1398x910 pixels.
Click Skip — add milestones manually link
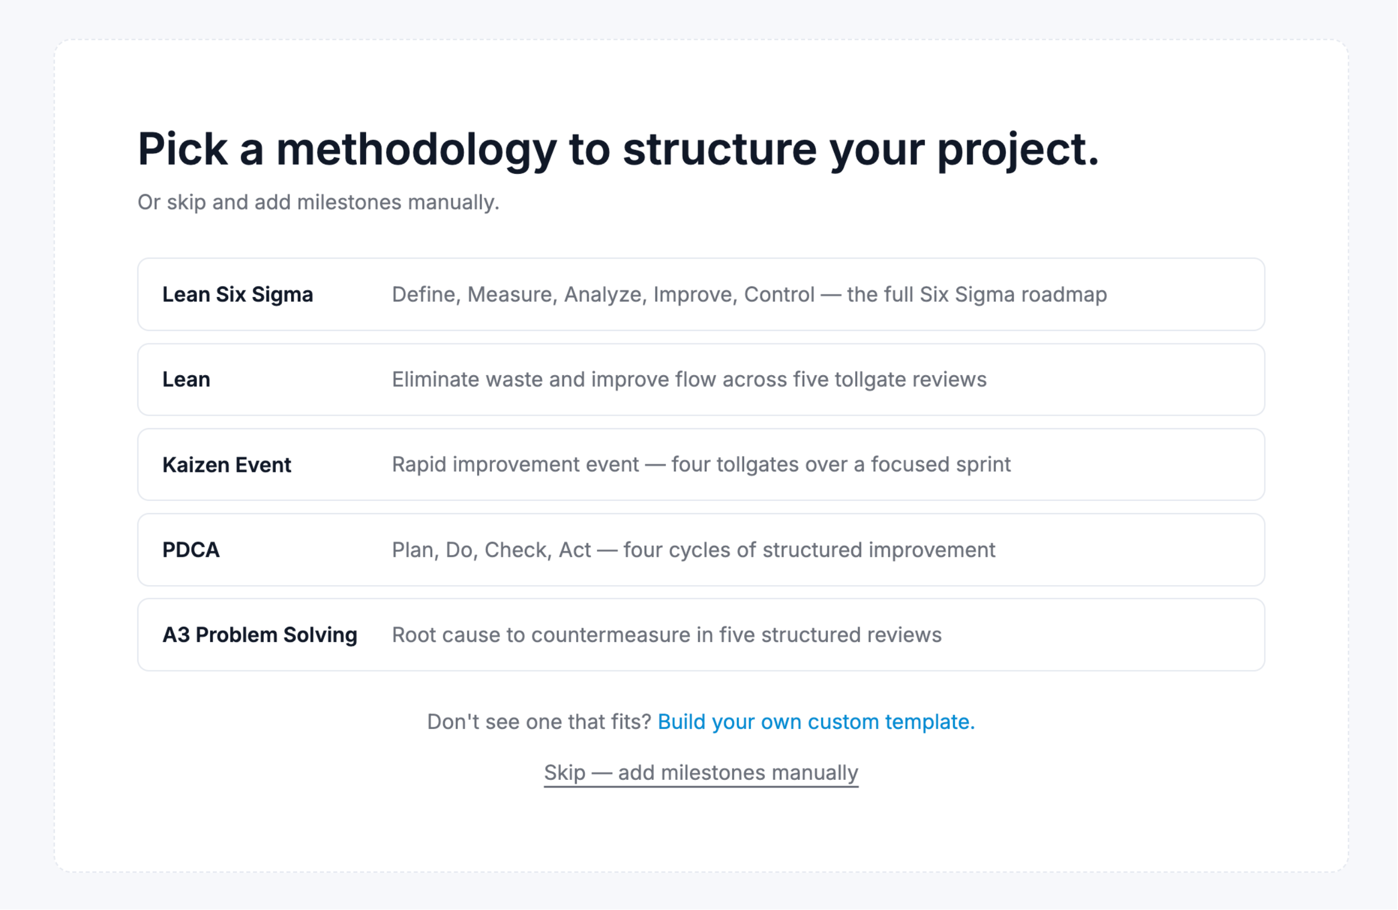[x=701, y=773]
